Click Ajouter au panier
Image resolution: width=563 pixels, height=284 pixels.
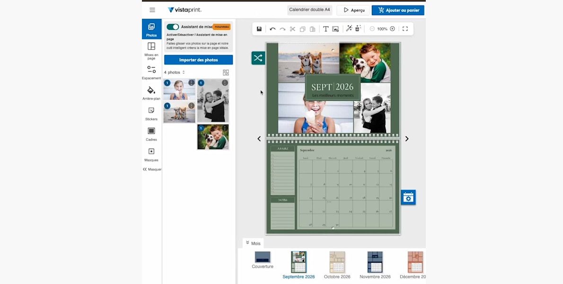pyautogui.click(x=397, y=10)
